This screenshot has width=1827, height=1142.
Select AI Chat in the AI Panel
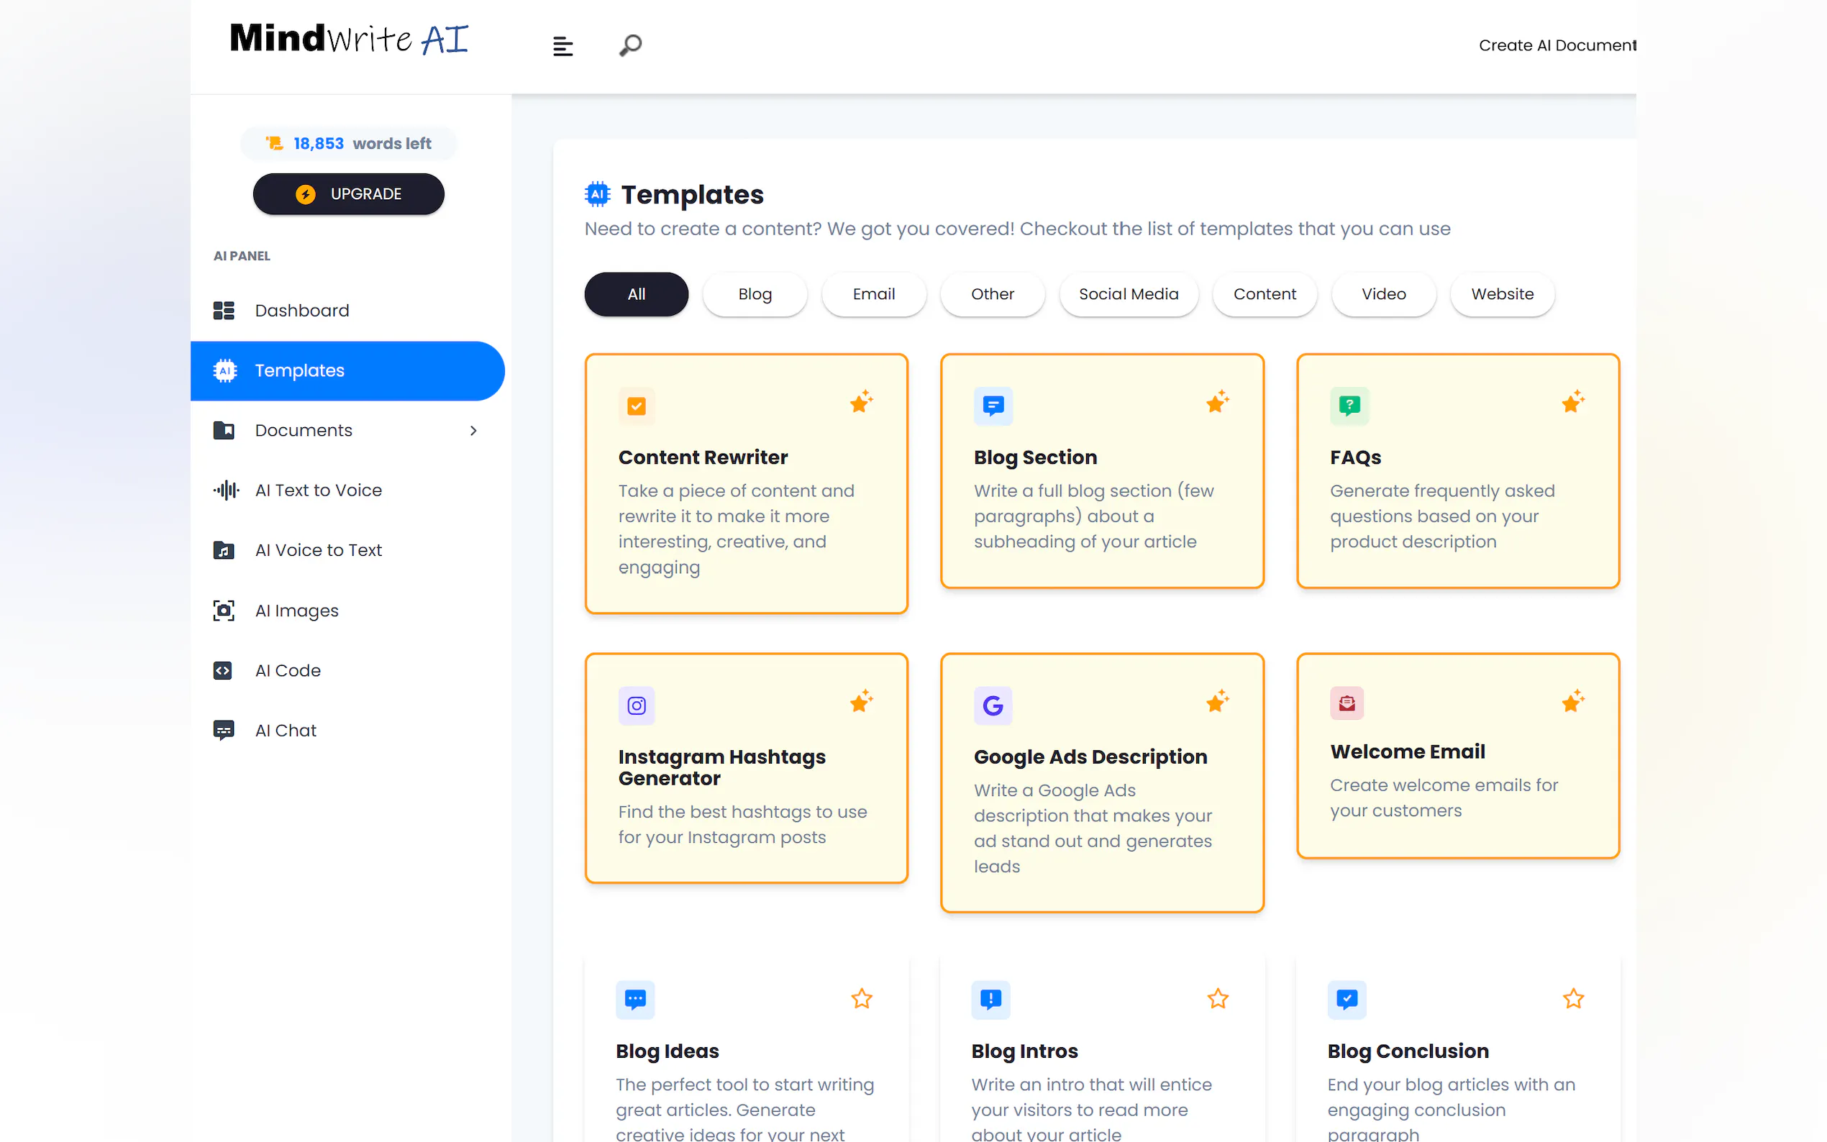coord(286,730)
